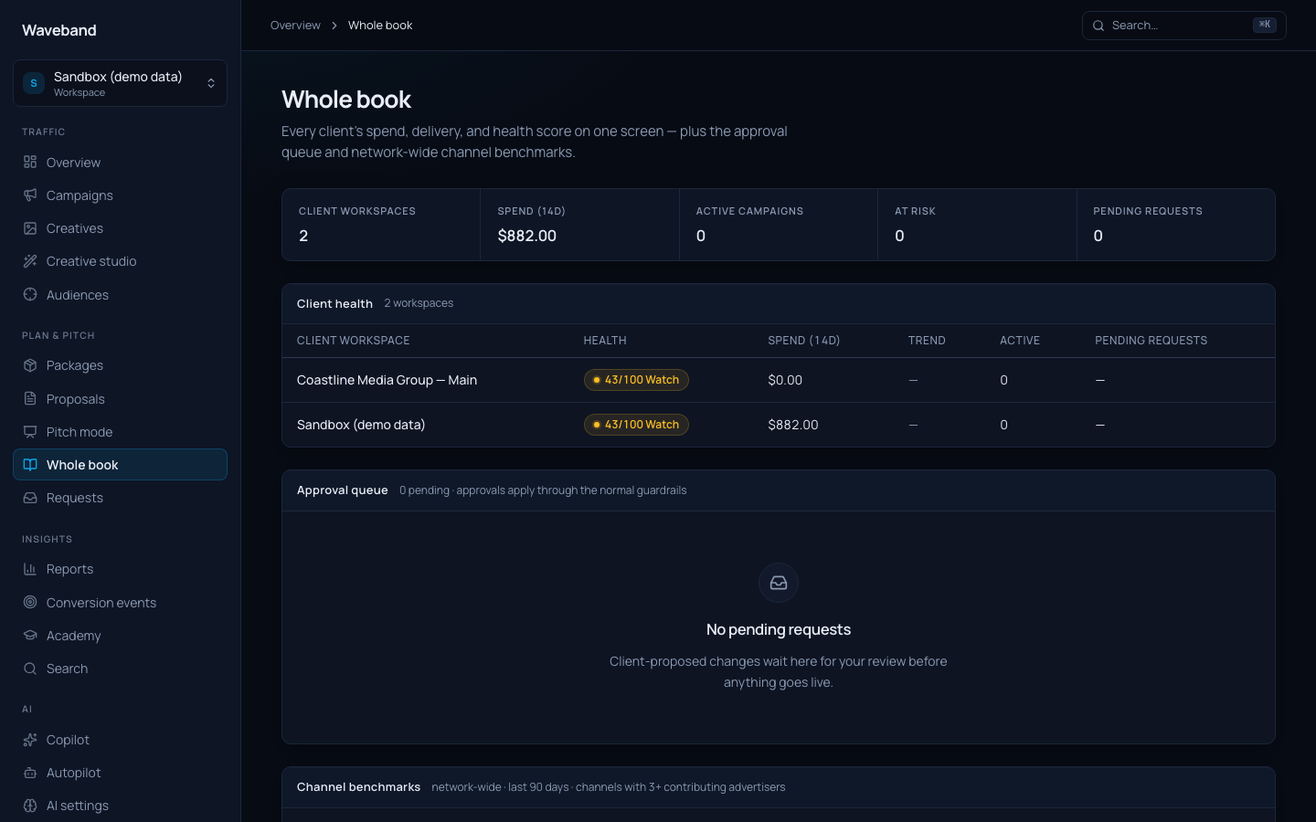Click the Spend (14D) $882.00 stat card

coord(579,225)
